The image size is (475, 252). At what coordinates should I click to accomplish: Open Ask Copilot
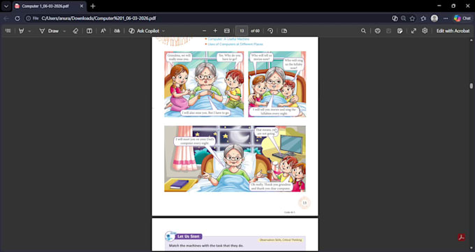(x=144, y=31)
